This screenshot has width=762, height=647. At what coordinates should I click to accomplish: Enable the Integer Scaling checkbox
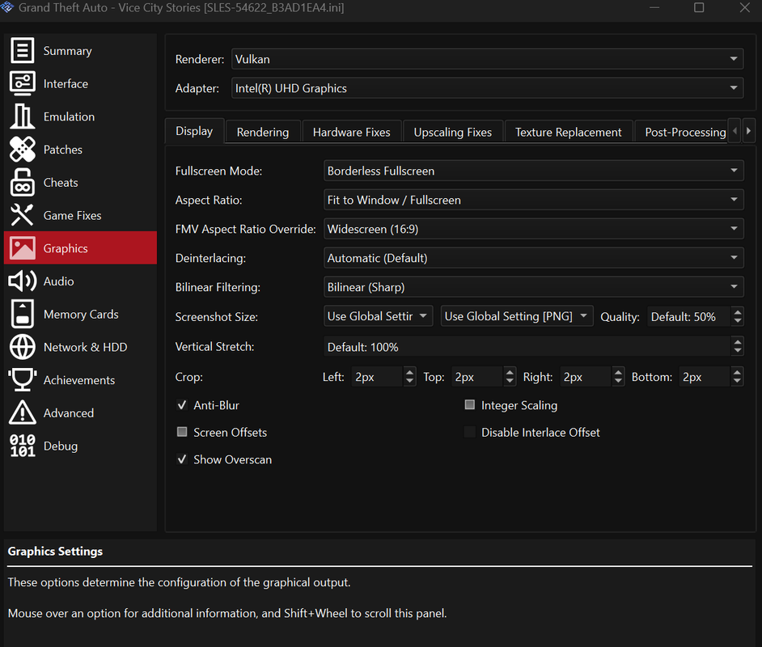[x=470, y=405]
